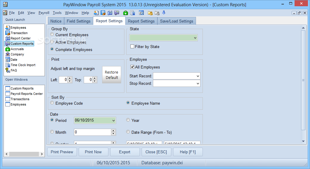Increase the Left margin spinner

click(x=69, y=78)
